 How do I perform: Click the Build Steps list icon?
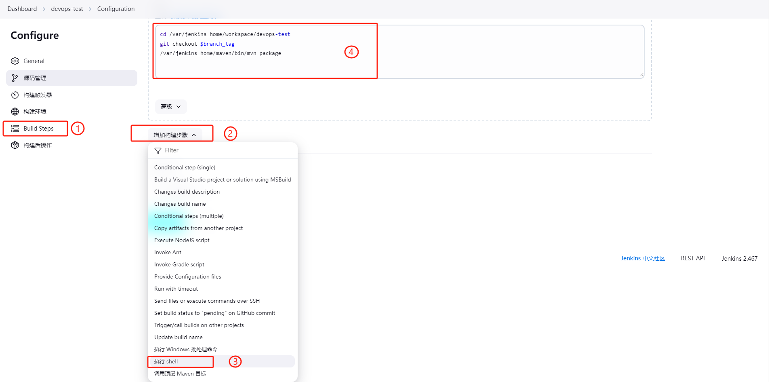click(x=15, y=129)
